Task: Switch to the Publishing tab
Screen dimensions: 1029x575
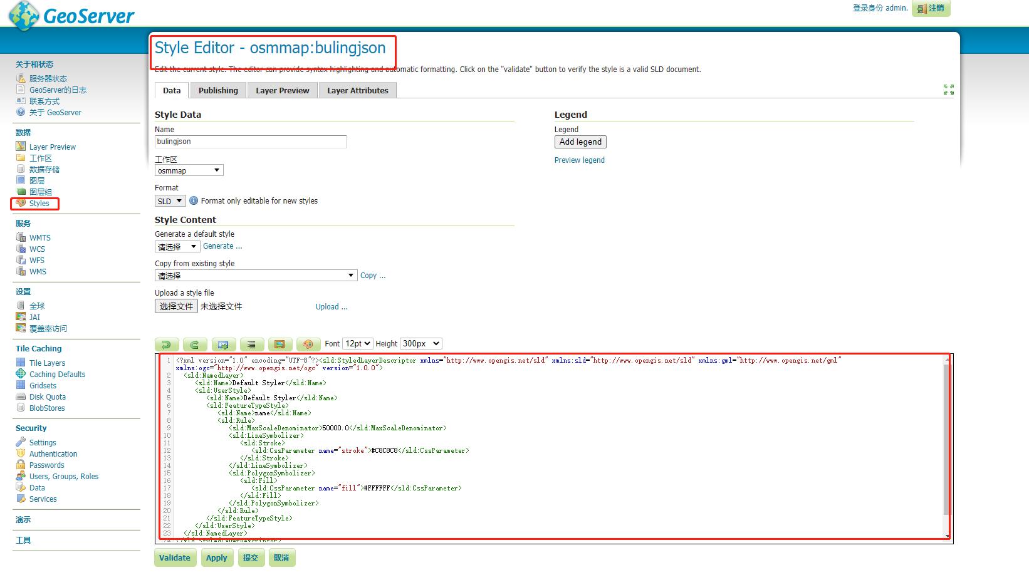Action: tap(218, 90)
